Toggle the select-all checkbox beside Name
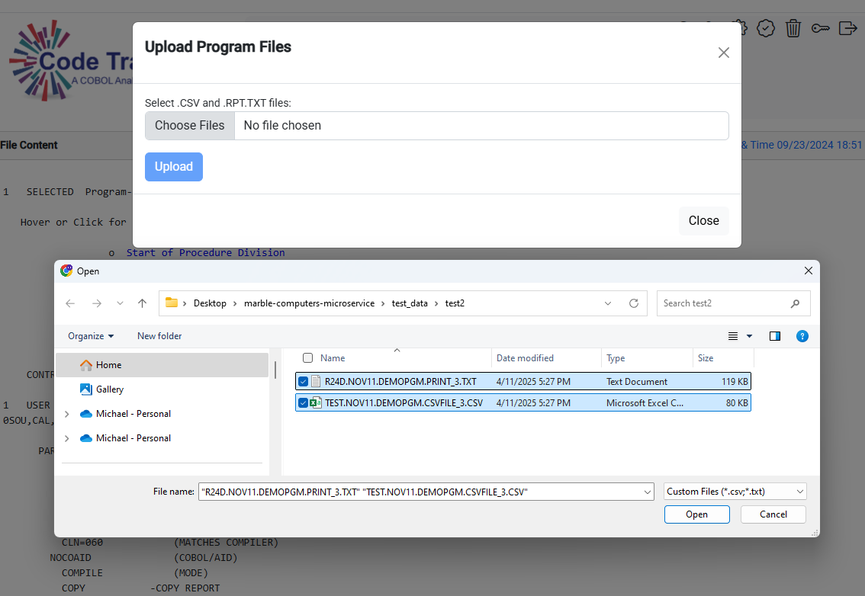Image resolution: width=865 pixels, height=596 pixels. click(307, 358)
